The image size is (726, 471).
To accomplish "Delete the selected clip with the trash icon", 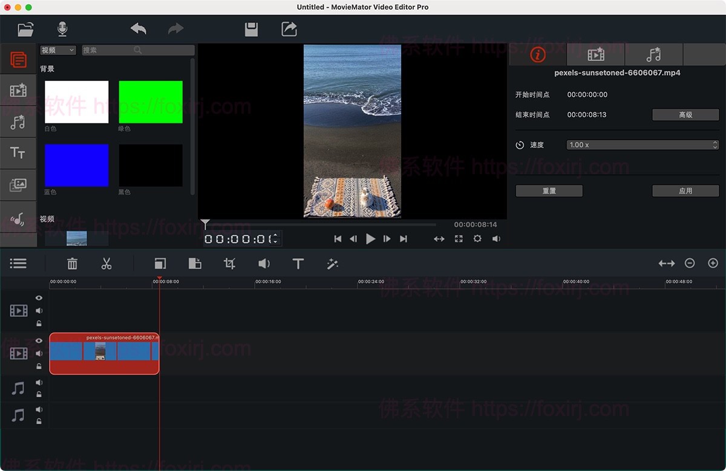I will pos(72,263).
